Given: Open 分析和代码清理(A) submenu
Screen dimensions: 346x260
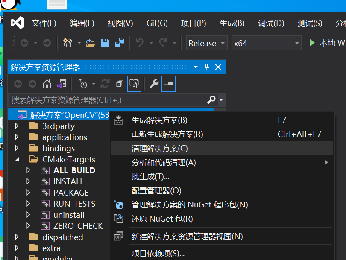Looking at the screenshot, I should pos(222,163).
